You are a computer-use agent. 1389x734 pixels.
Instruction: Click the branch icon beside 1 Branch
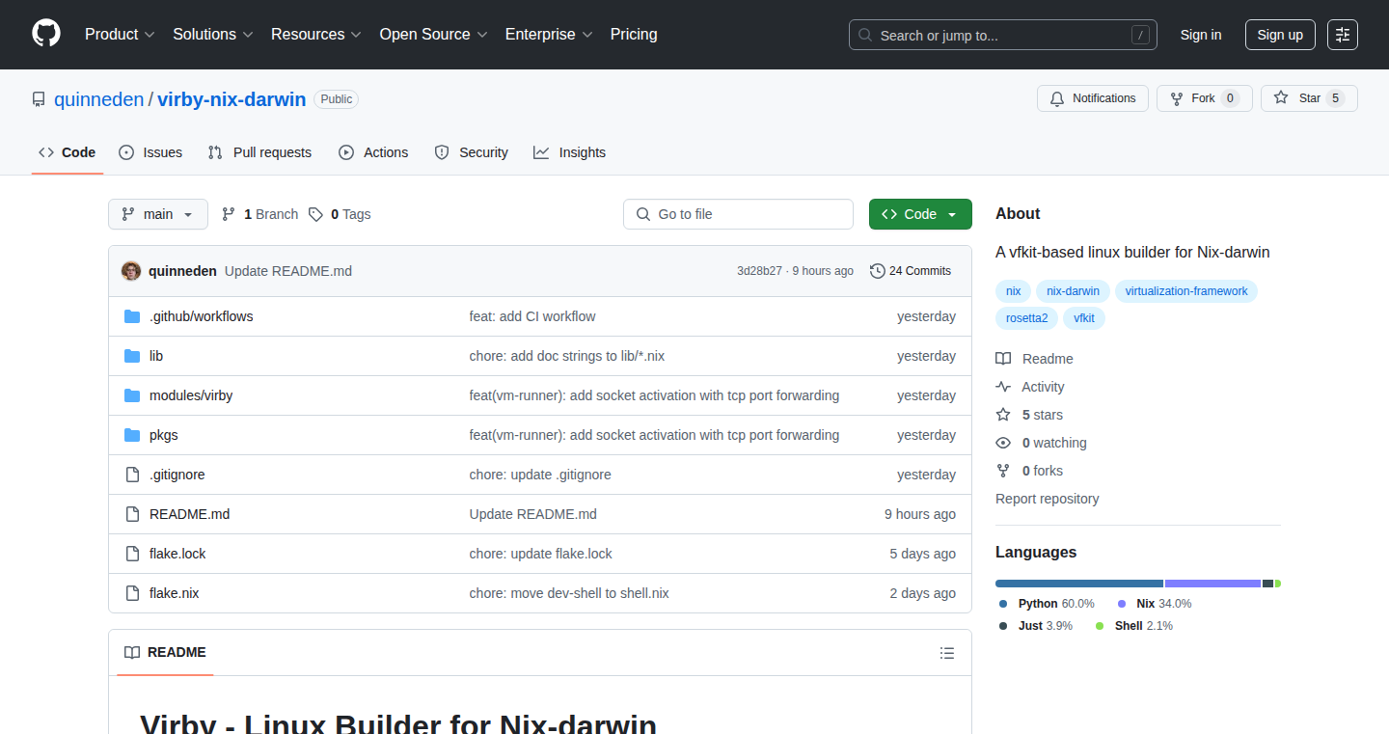pos(229,214)
